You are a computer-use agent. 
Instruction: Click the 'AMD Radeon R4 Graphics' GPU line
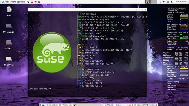96,19
